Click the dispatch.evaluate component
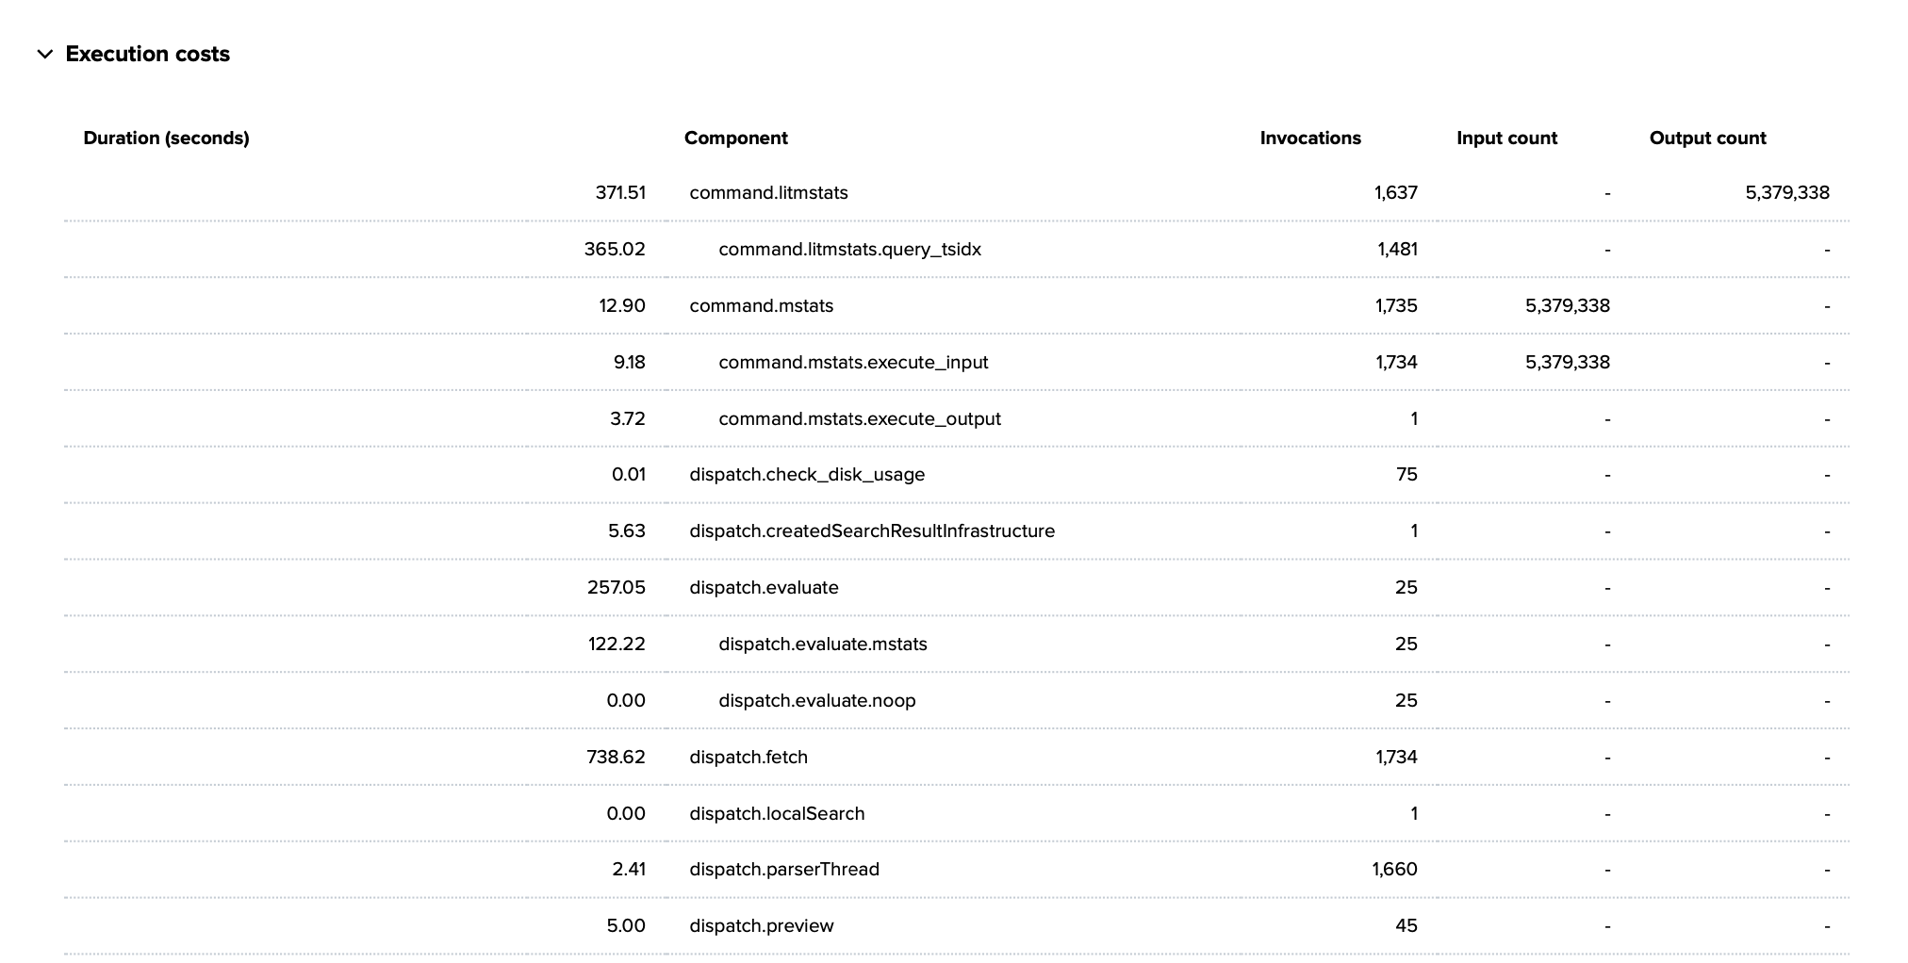Image resolution: width=1908 pixels, height=963 pixels. [x=764, y=588]
